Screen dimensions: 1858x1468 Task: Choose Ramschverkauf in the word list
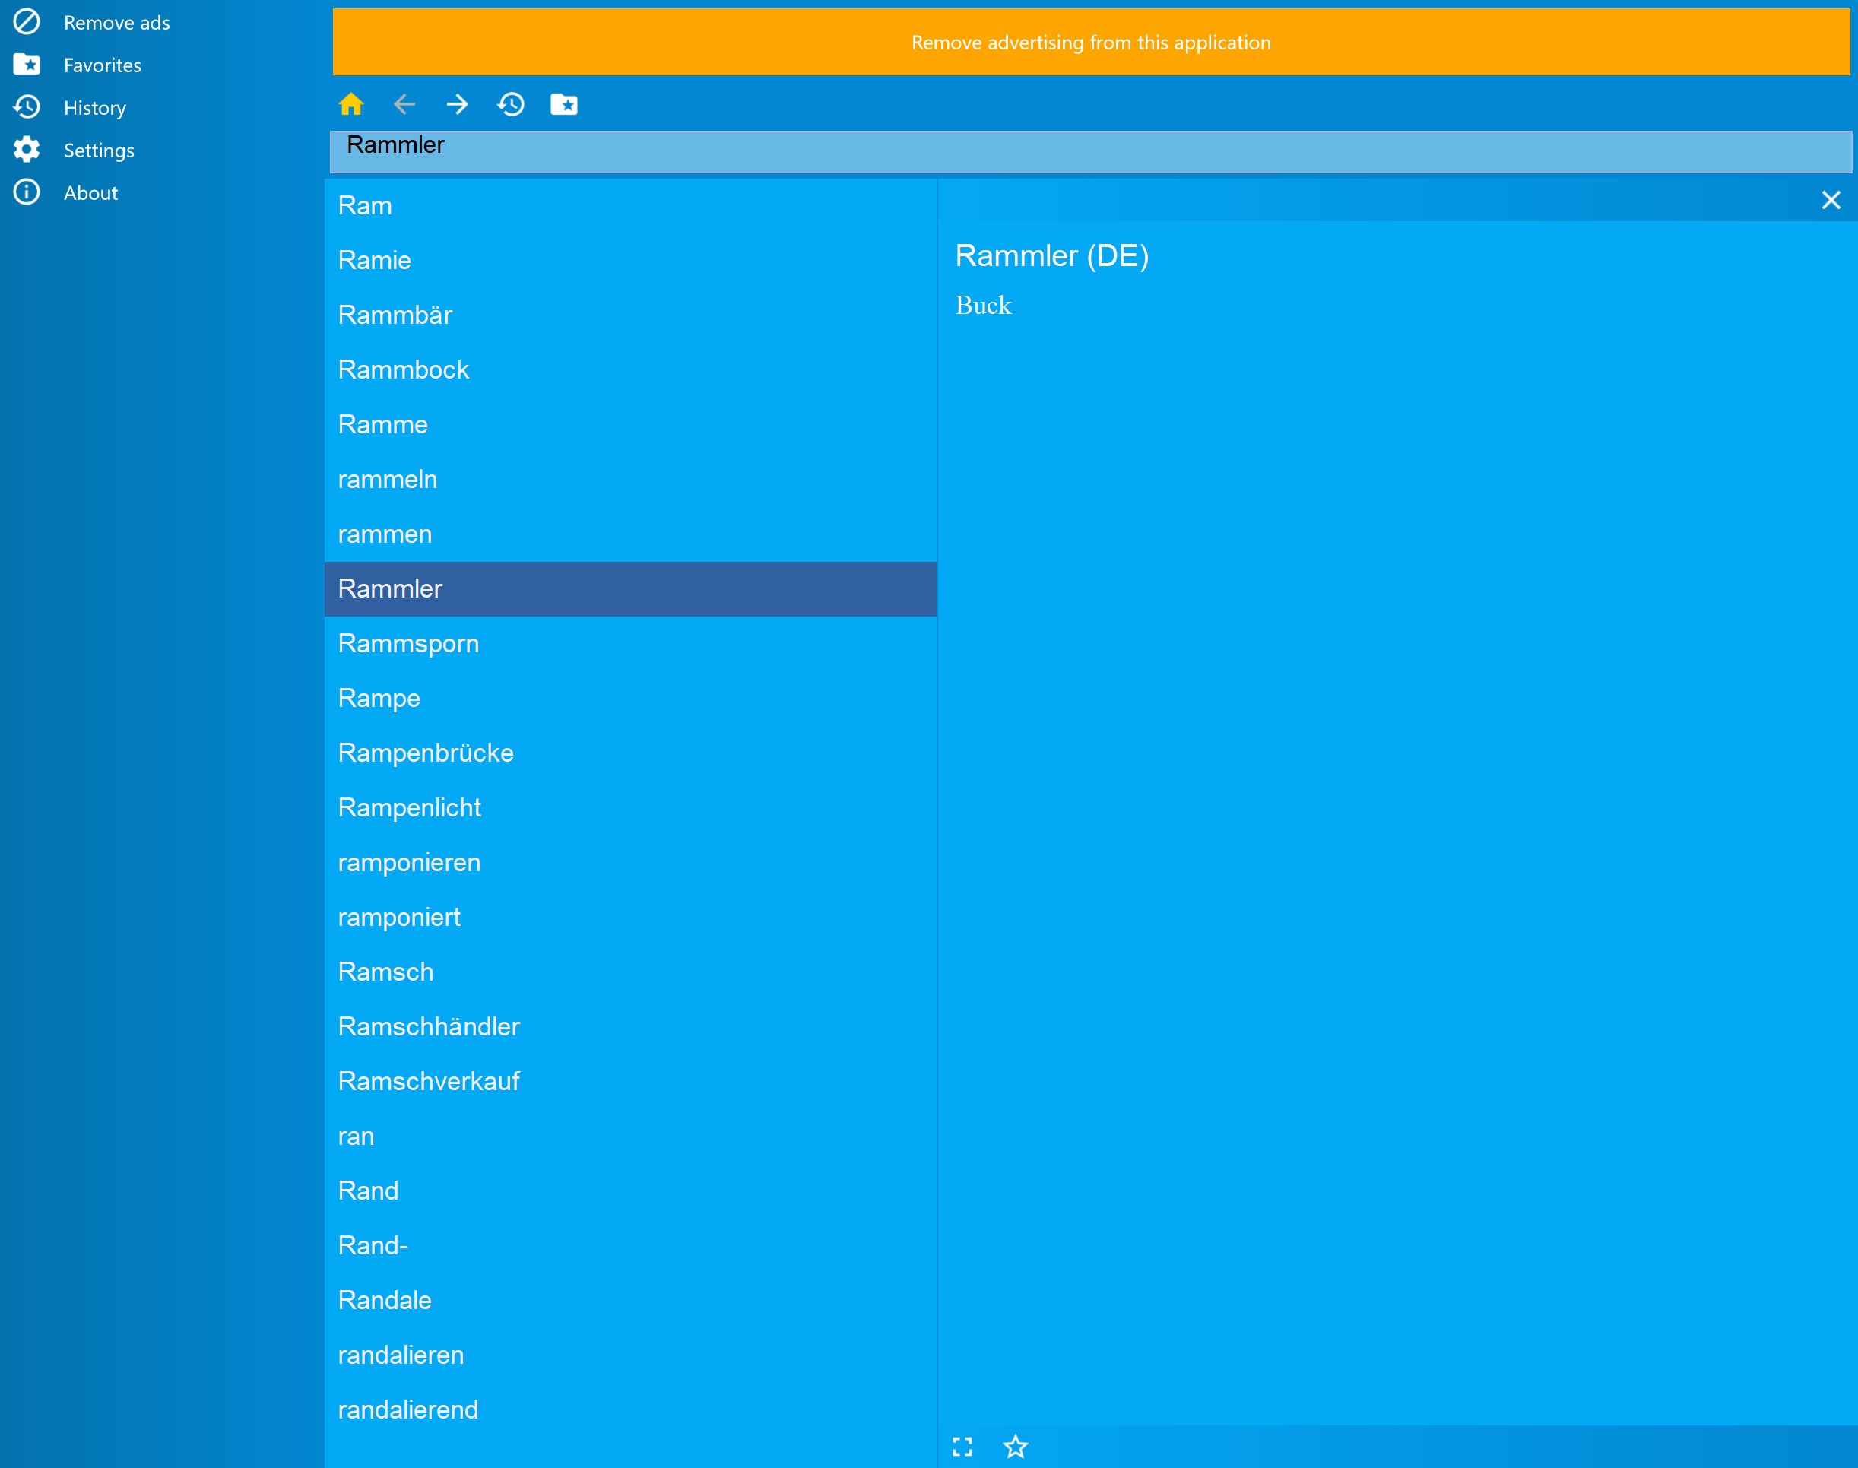428,1080
